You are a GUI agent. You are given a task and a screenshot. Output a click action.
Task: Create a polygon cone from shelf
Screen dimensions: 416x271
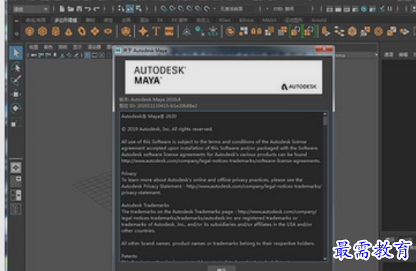68,32
